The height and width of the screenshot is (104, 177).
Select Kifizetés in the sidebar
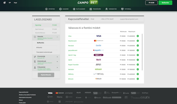[x=39, y=48]
